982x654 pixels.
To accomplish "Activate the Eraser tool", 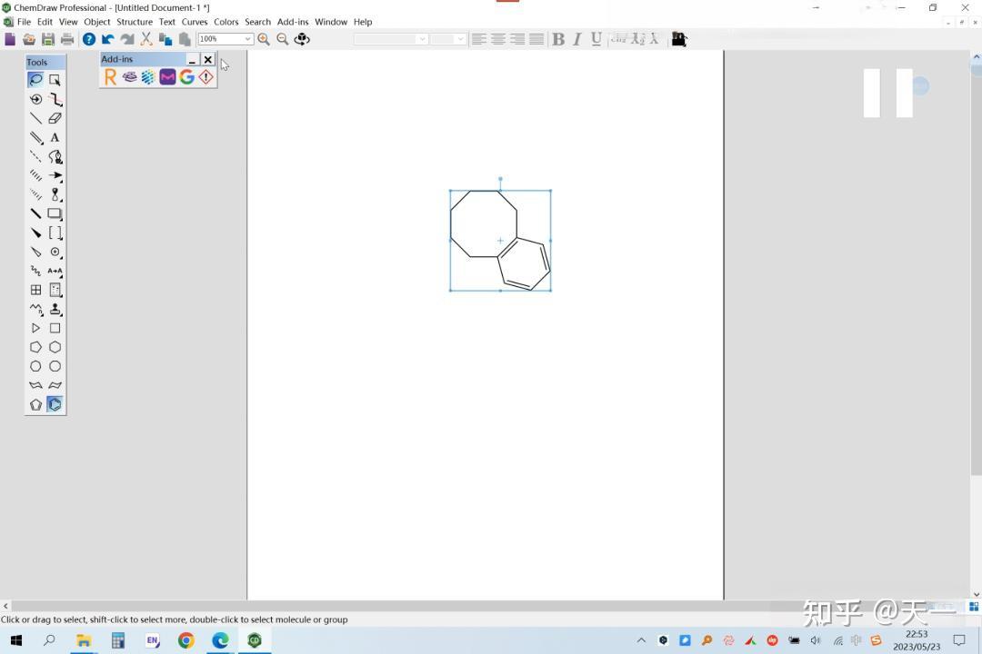I will (55, 118).
